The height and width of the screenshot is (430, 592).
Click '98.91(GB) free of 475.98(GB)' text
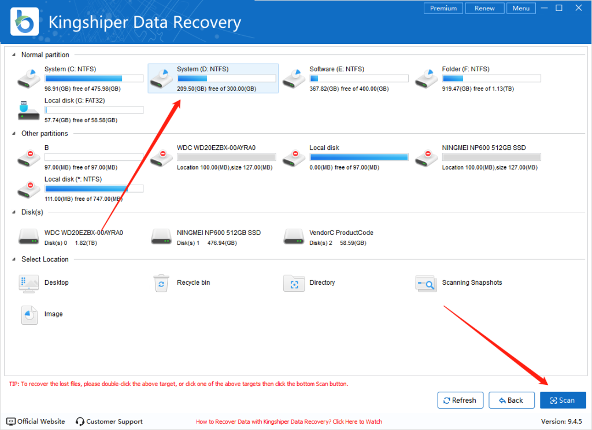(83, 89)
